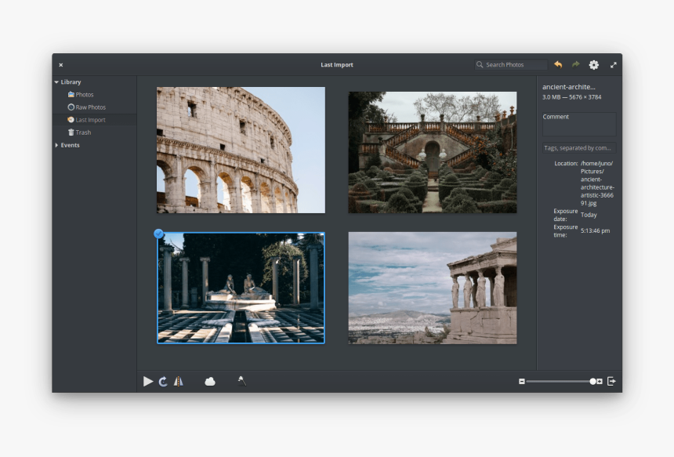Viewport: 674px width, 457px height.
Task: Enter fullscreen mode
Action: 613,65
